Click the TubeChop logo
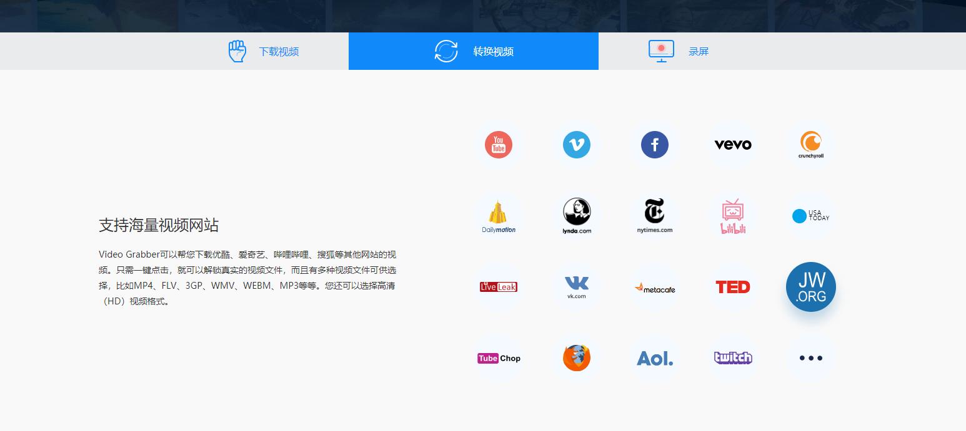Image resolution: width=966 pixels, height=431 pixels. pyautogui.click(x=498, y=358)
